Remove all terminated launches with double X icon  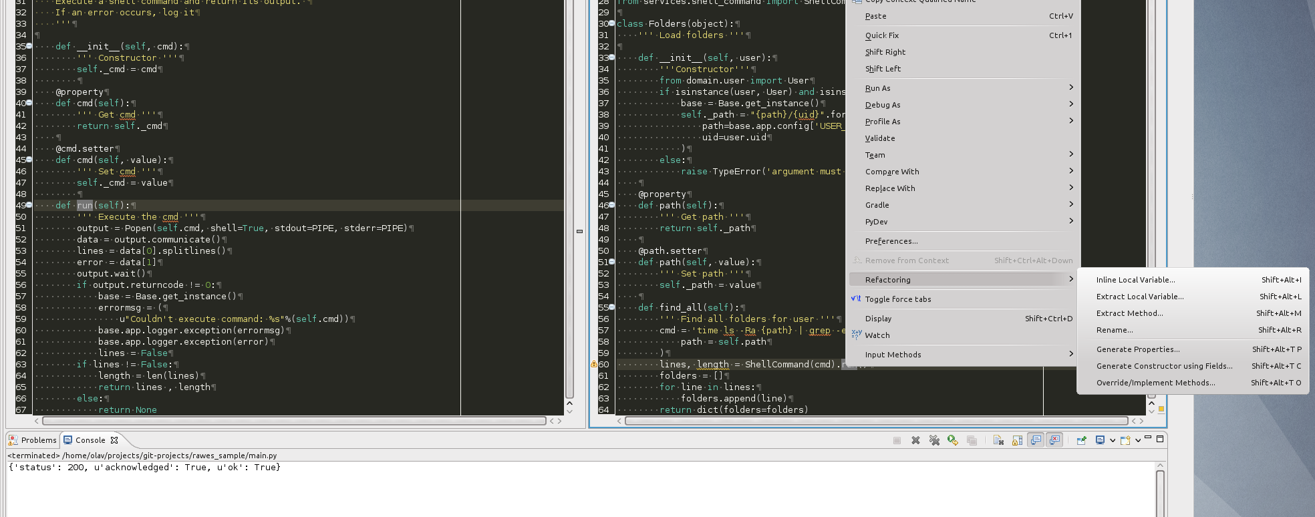pos(934,440)
